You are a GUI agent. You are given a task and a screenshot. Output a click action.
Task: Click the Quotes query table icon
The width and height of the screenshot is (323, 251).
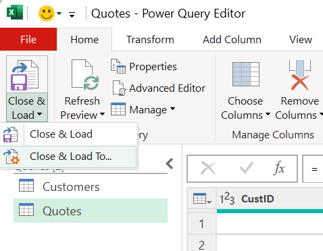26,209
